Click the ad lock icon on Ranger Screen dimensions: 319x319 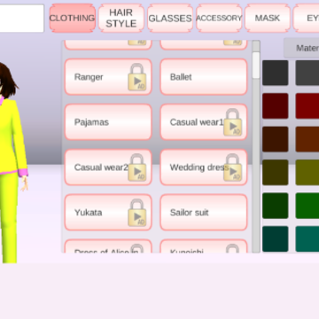pyautogui.click(x=137, y=77)
